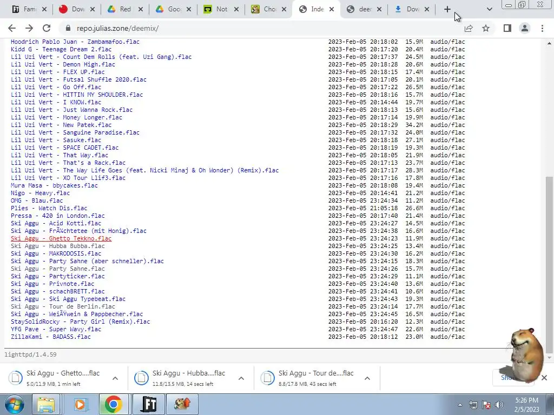
Task: Download Hoodrich Pablo Juan - Zambamafoo.flac
Action: pos(75,42)
